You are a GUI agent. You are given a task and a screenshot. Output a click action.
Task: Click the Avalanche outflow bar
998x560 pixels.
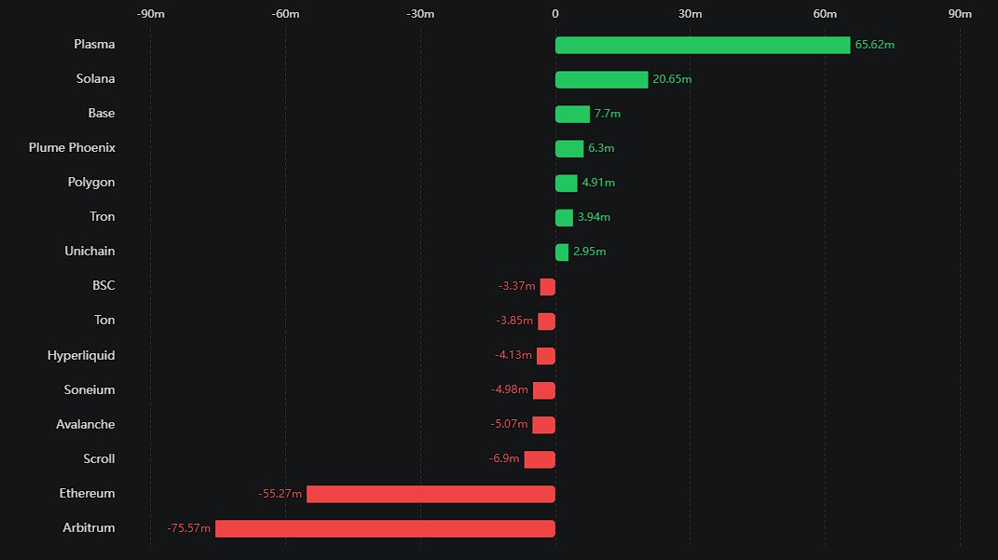coord(543,425)
